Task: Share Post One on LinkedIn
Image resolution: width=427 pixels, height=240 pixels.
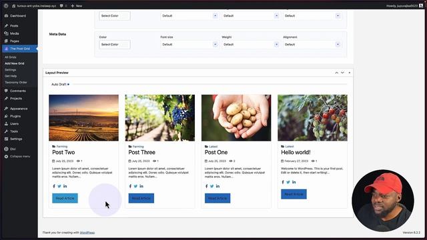Action: click(x=218, y=186)
